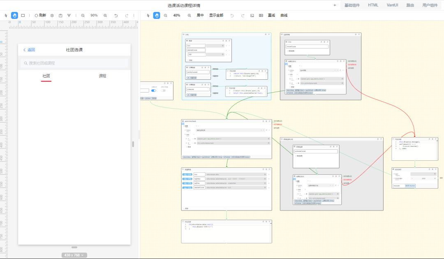Click the 刷新 refresh button
The width and height of the screenshot is (444, 259).
(40, 15)
